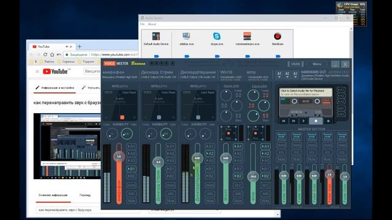Open File menu in Audio Router
The width and height of the screenshot is (392, 220).
click(x=142, y=24)
